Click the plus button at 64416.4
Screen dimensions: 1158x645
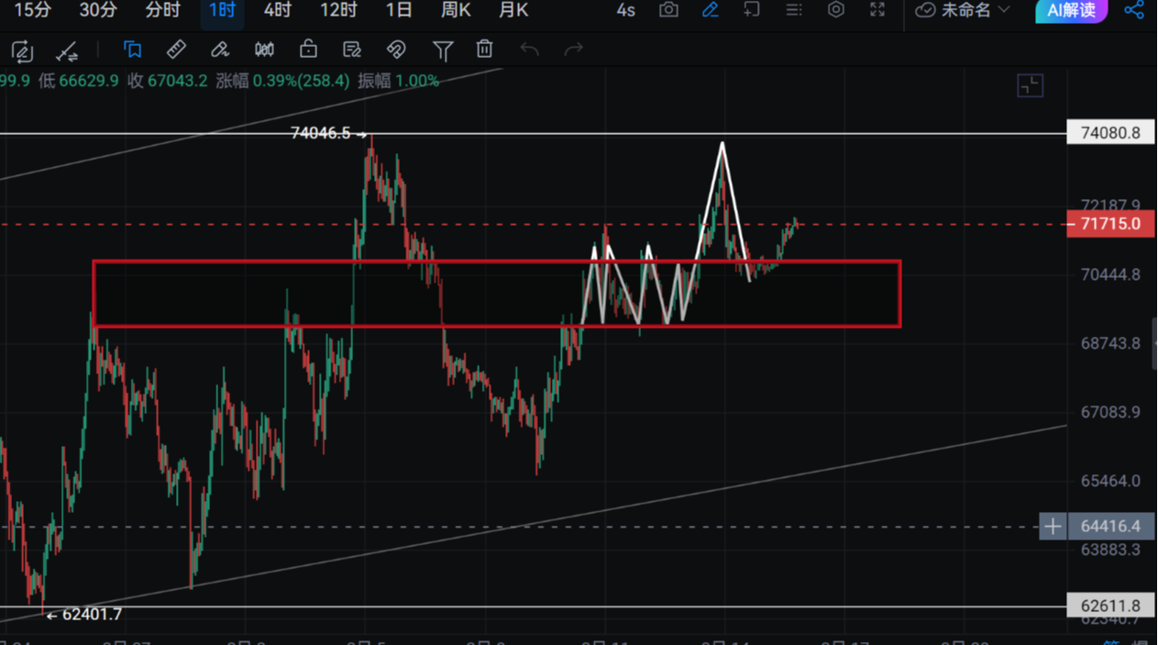pyautogui.click(x=1053, y=527)
